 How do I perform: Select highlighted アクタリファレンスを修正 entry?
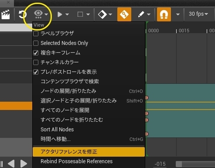coord(89,152)
